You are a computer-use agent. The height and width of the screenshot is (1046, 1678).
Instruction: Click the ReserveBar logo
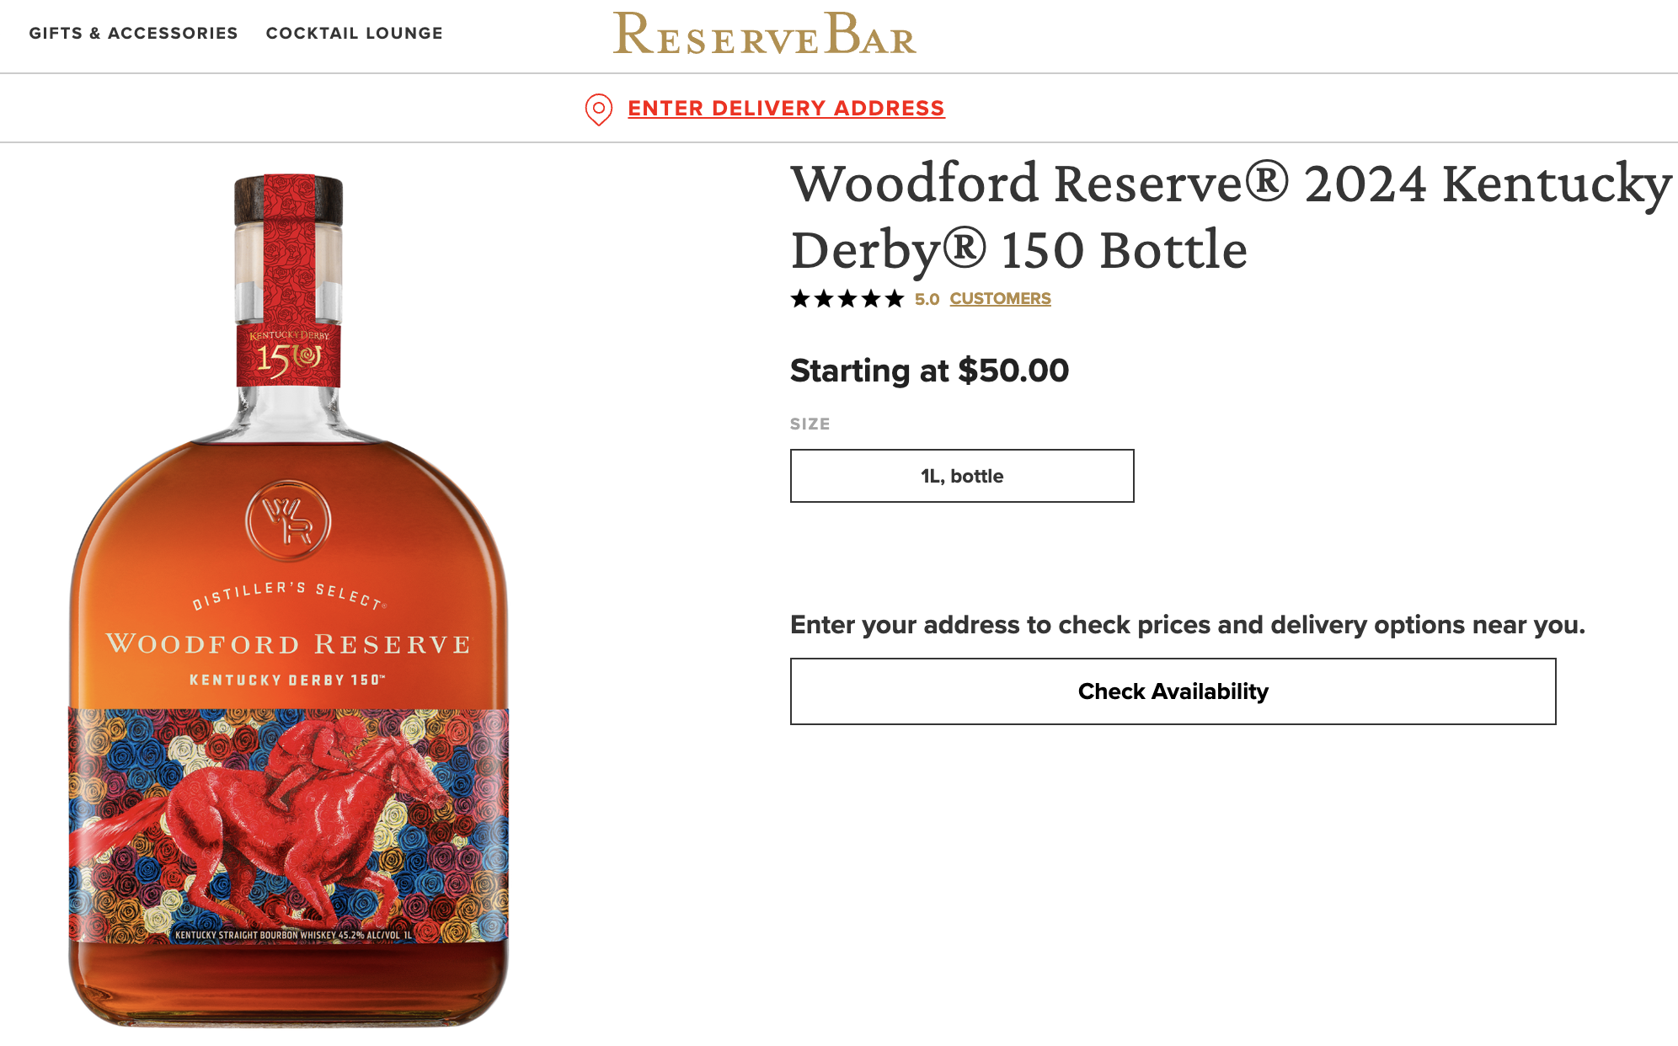(x=764, y=35)
